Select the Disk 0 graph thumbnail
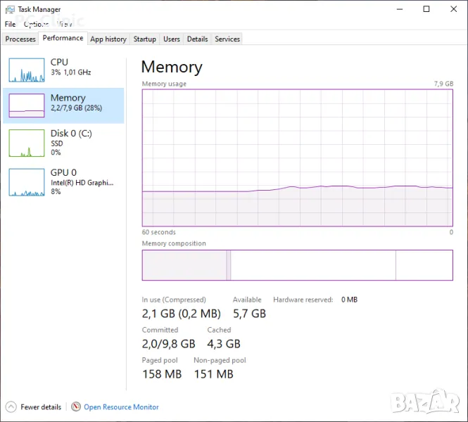The height and width of the screenshot is (422, 468). 27,143
